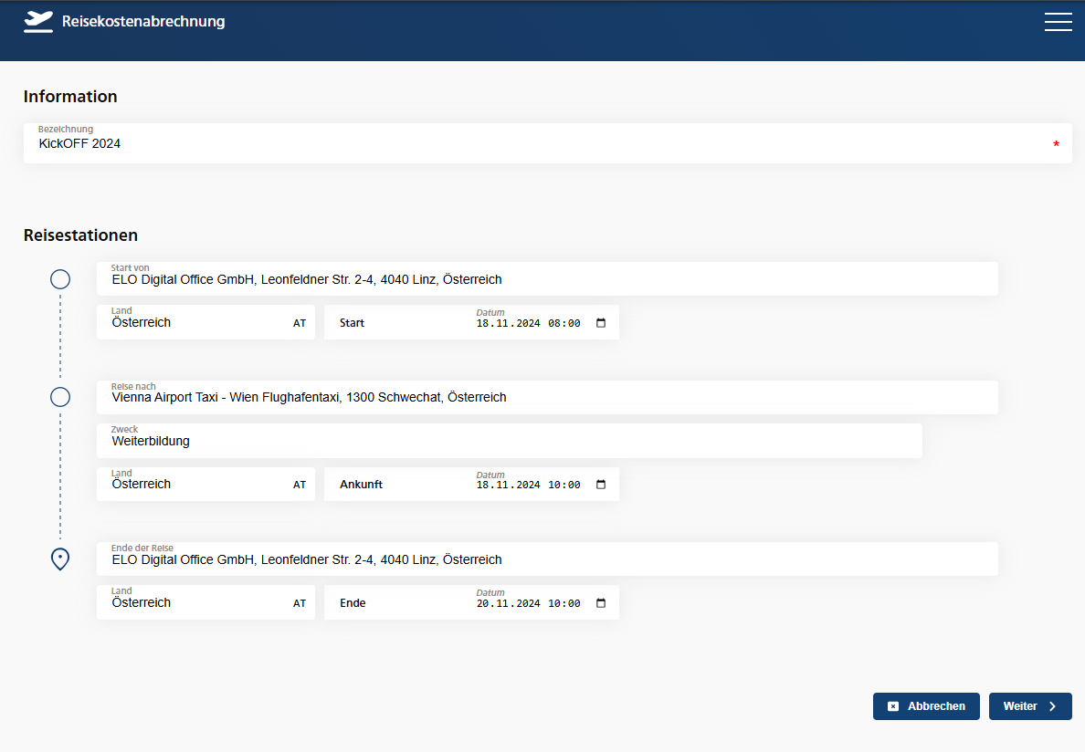Open the Land dropdown under Ende der Reise
Screen dimensions: 1085x752
(205, 603)
